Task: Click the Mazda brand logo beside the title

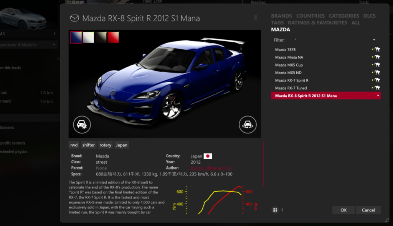Action: [74, 18]
